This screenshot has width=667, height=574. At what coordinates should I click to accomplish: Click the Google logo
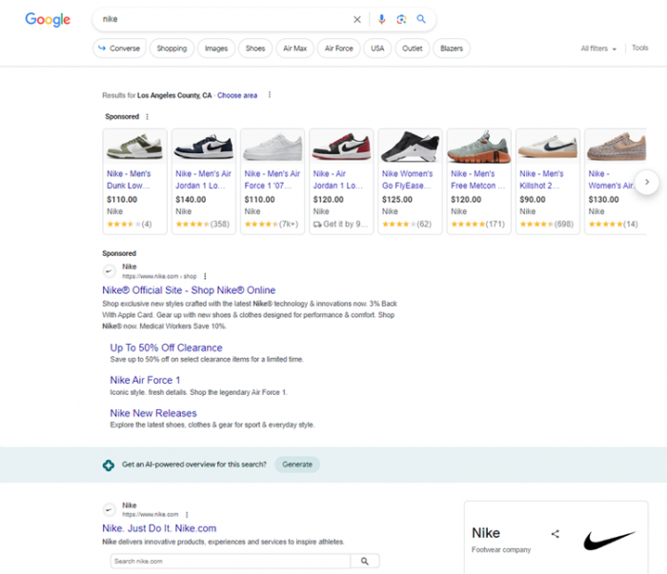[48, 20]
